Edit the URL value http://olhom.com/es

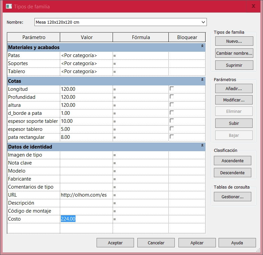[x=86, y=195]
